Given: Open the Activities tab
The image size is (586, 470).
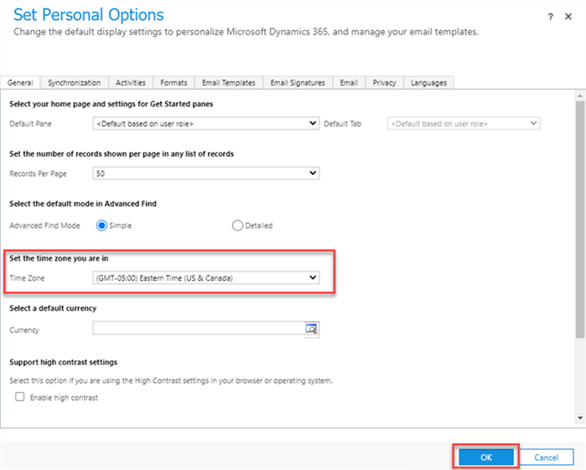Looking at the screenshot, I should (131, 83).
